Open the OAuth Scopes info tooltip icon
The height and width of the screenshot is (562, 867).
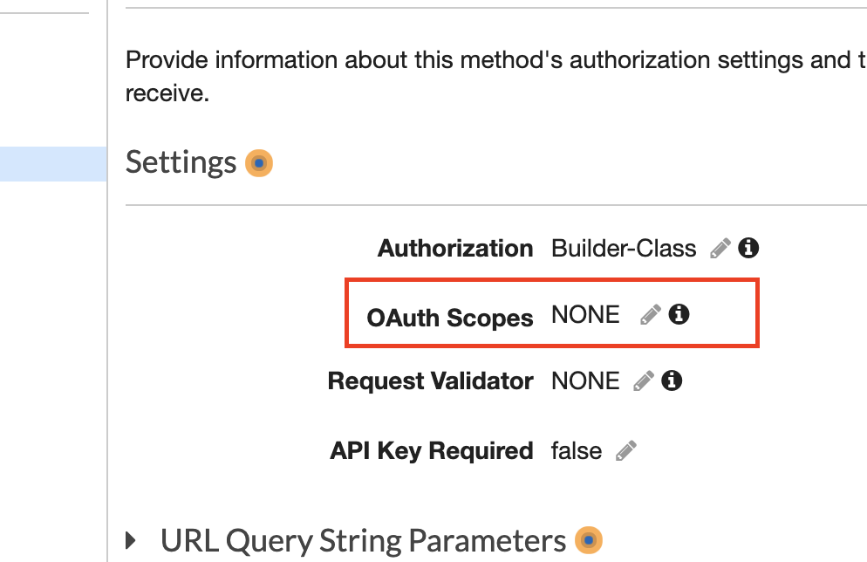679,314
